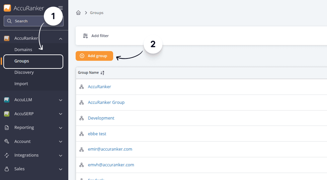This screenshot has width=327, height=180.
Task: Click the AccuRanker wordmark text
Action: 29,8
